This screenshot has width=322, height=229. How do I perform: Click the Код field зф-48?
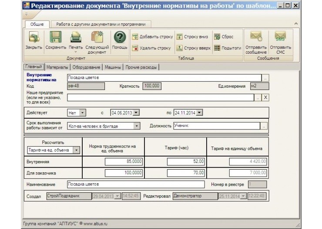point(86,86)
